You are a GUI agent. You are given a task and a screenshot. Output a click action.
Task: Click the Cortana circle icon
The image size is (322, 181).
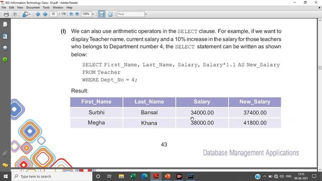click(98, 176)
